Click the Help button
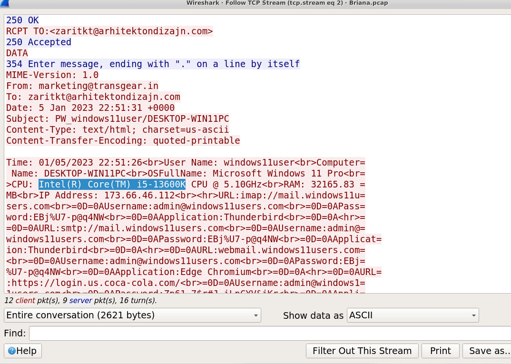The width and height of the screenshot is (511, 364). [x=23, y=351]
